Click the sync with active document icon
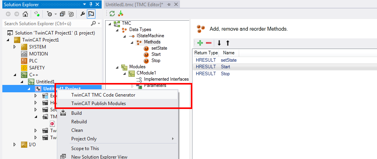Screen dimensions: 377x159 pos(37,14)
